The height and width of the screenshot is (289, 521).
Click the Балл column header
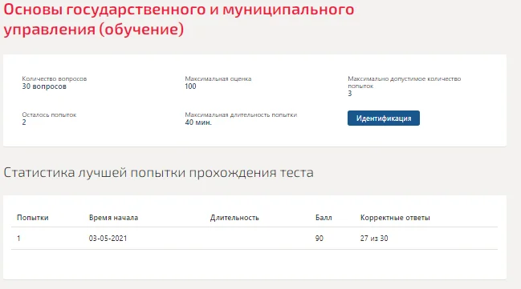[x=324, y=218]
